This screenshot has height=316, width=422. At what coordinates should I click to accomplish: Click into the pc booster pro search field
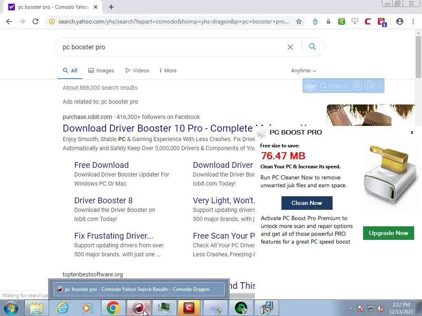click(172, 47)
